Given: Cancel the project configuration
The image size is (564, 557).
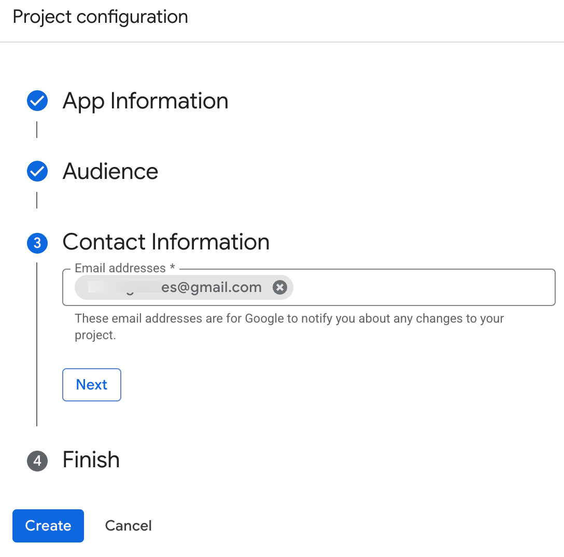Looking at the screenshot, I should point(128,526).
